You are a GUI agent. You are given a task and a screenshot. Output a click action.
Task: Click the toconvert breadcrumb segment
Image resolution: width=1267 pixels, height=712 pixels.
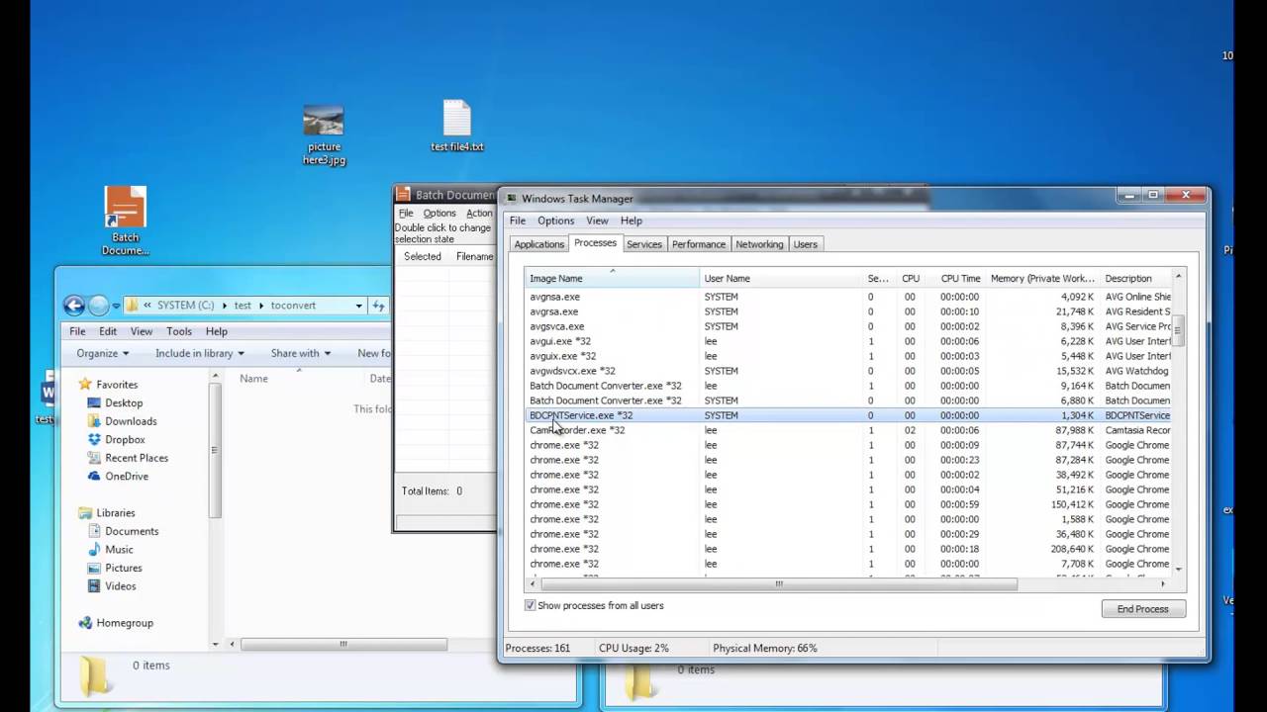(293, 306)
